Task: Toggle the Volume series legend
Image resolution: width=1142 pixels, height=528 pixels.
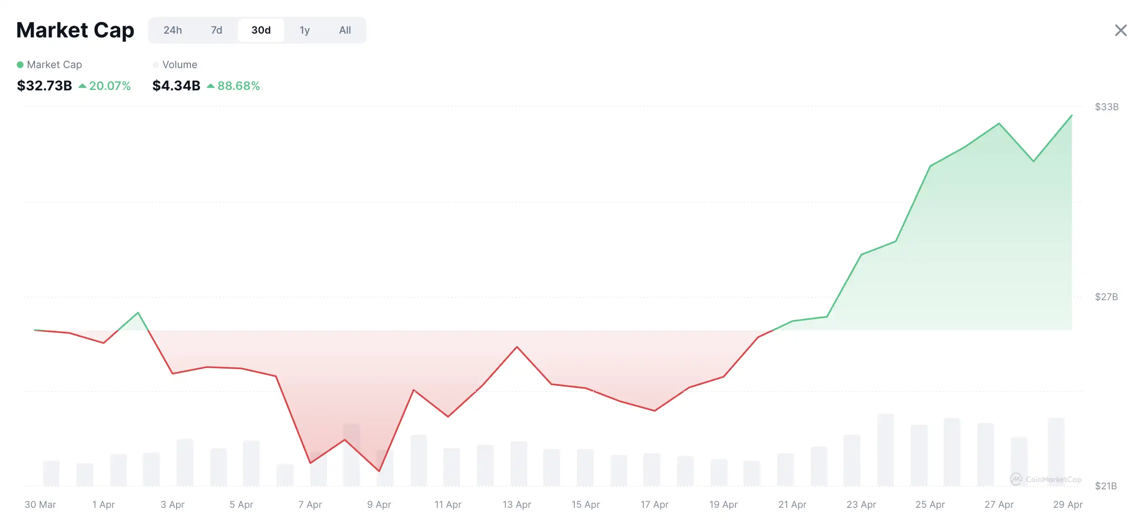Action: coord(180,65)
